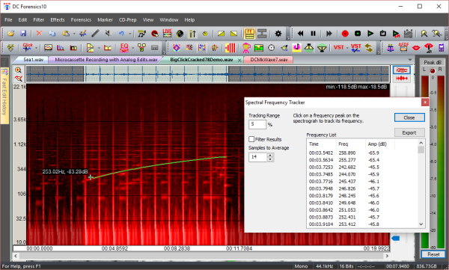Switch to Microcassette Recording with Analog Edits.wav tab
The height and width of the screenshot is (270, 449).
106,60
